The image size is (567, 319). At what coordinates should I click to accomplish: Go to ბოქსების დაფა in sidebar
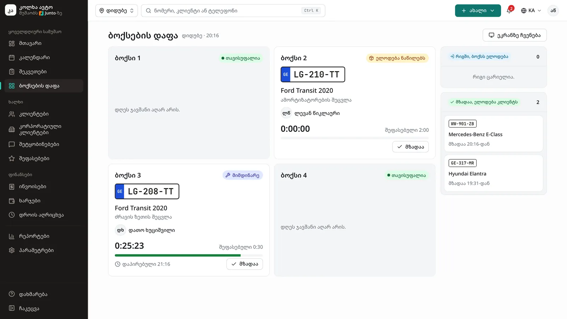point(44,86)
